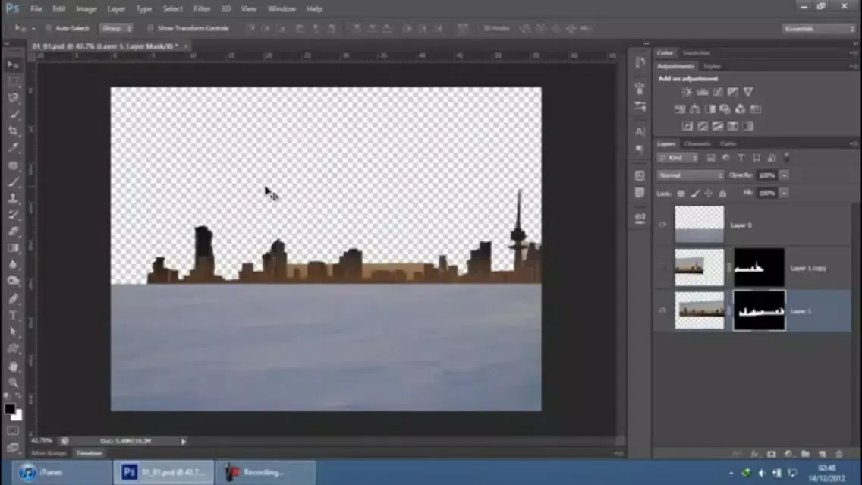This screenshot has width=862, height=485.
Task: Click the foreground color swatch
Action: 9,408
